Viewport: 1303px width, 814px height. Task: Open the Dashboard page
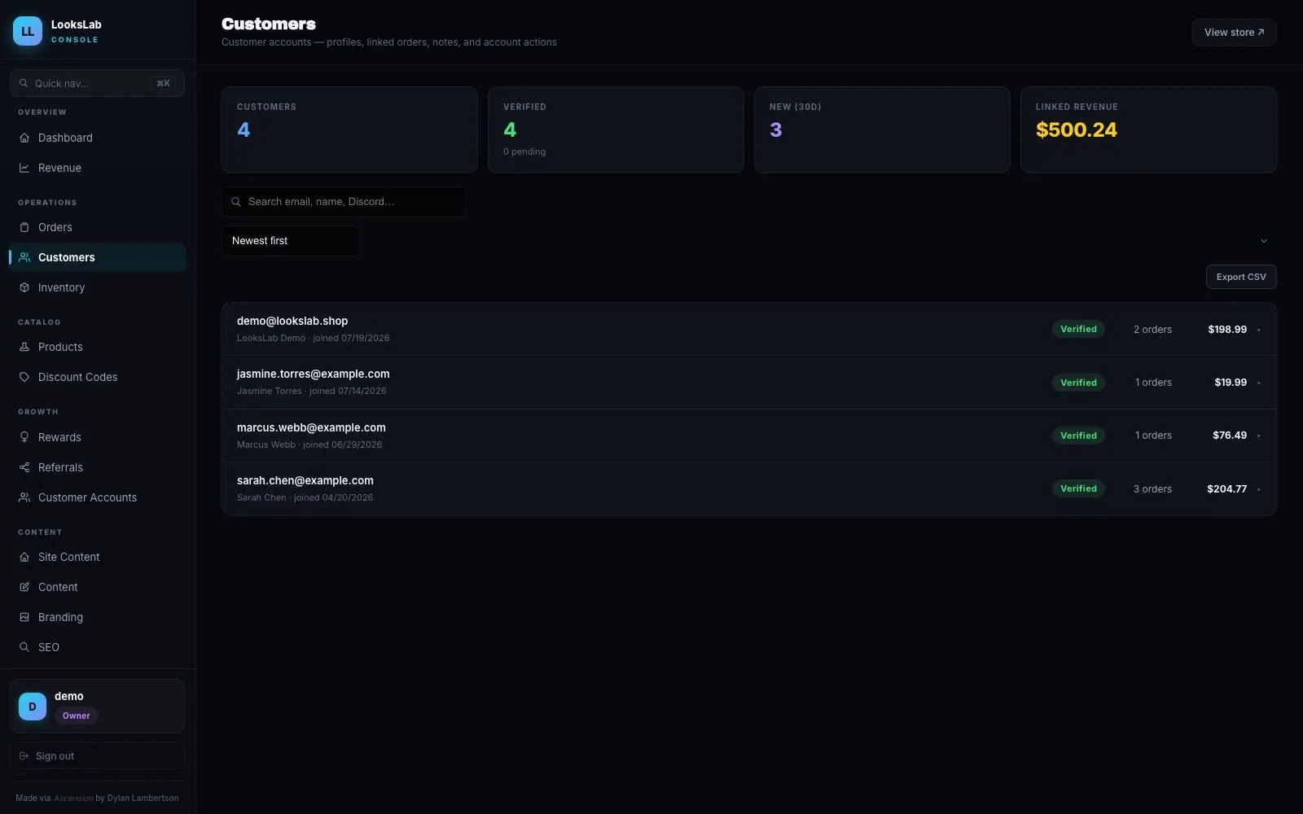click(x=97, y=138)
